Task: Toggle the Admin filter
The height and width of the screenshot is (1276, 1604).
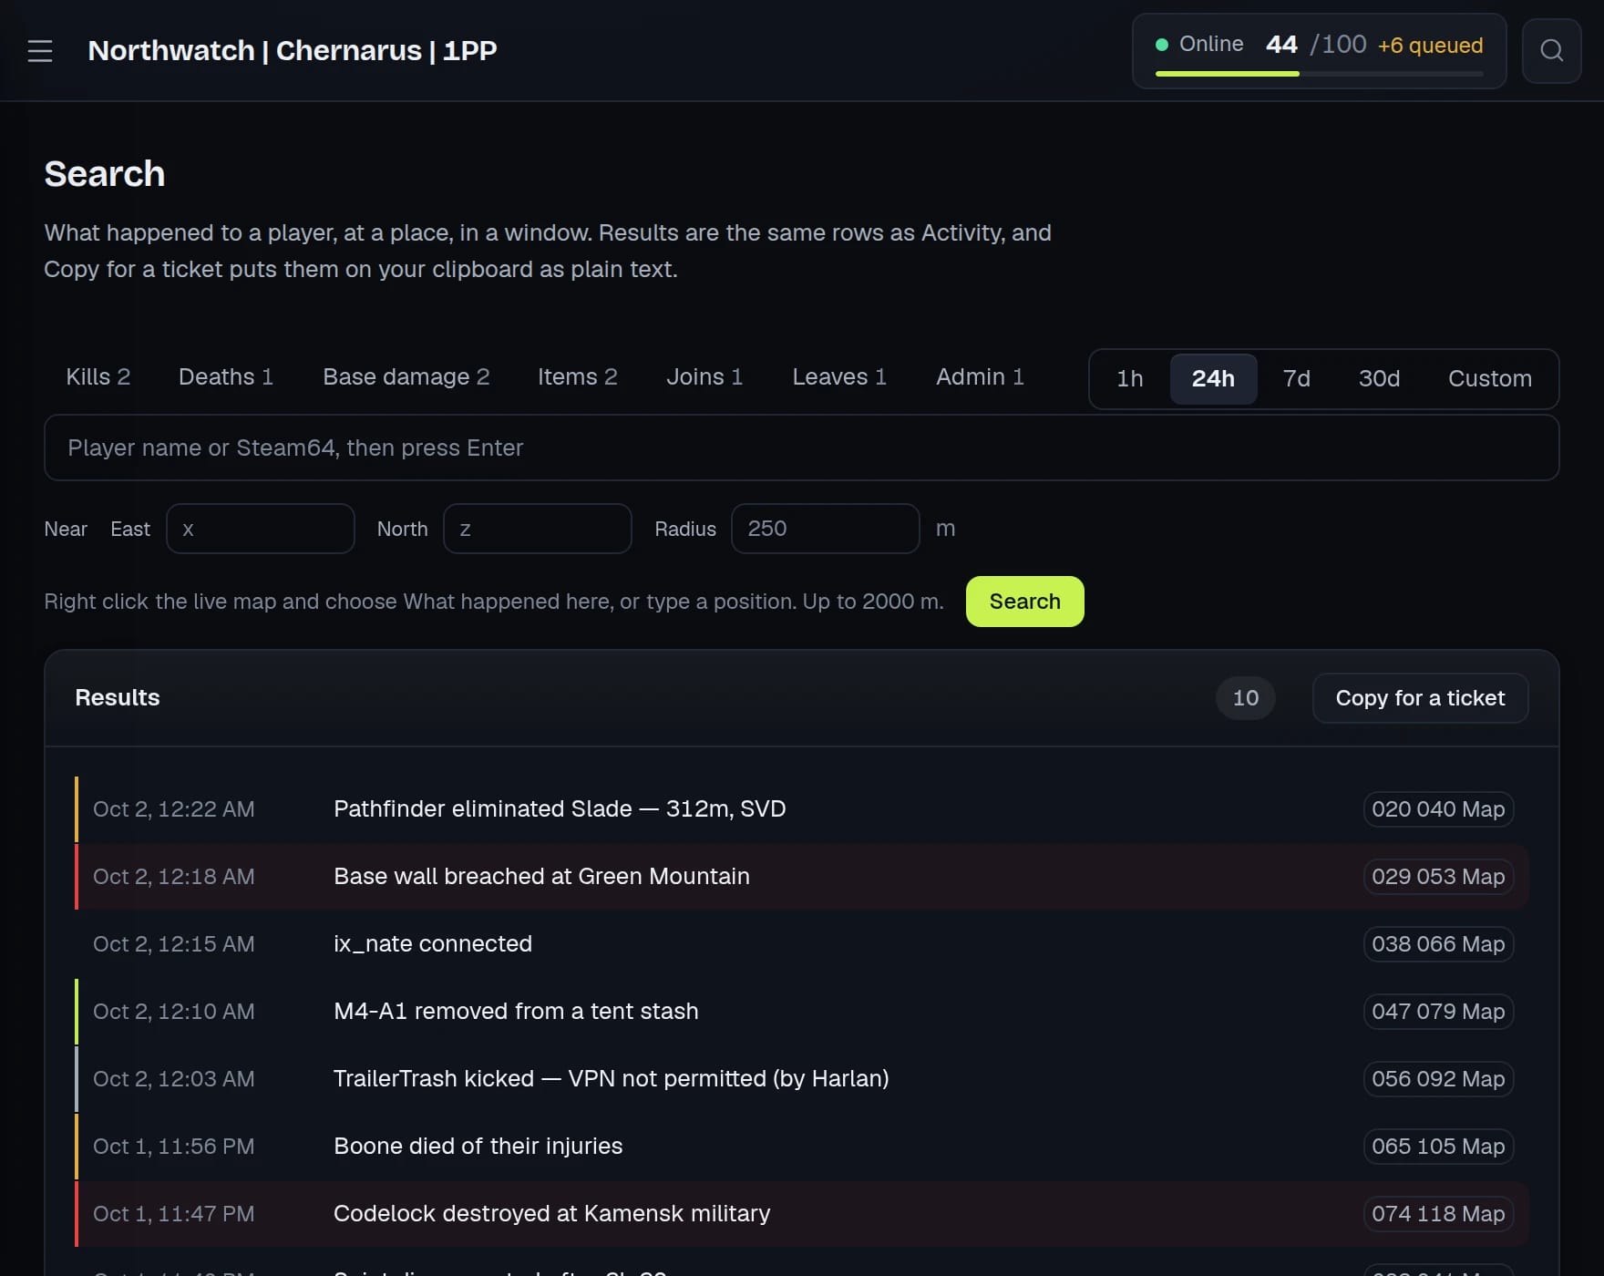Action: (x=980, y=377)
